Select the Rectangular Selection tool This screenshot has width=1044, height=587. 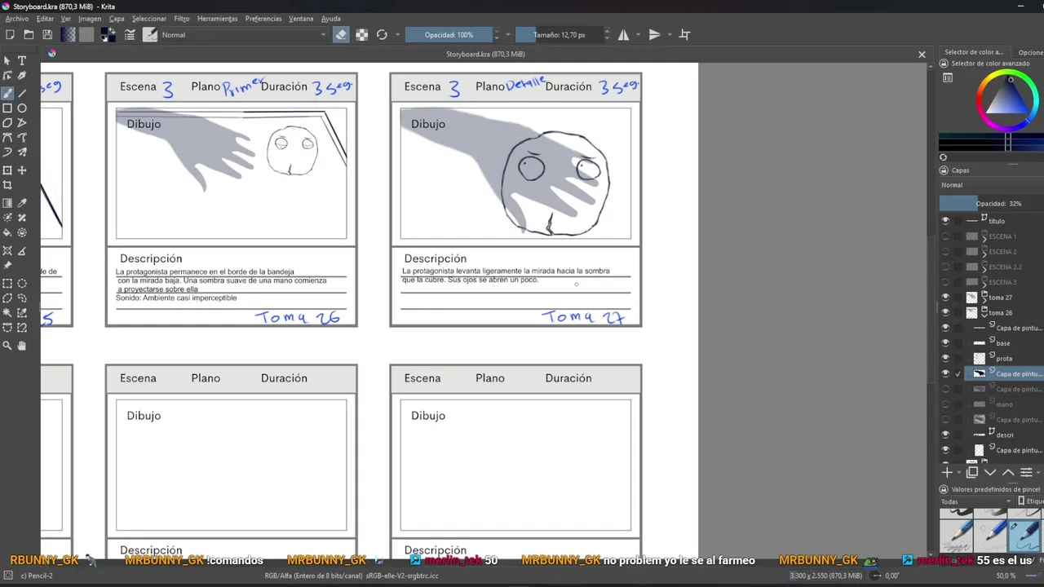tap(7, 284)
